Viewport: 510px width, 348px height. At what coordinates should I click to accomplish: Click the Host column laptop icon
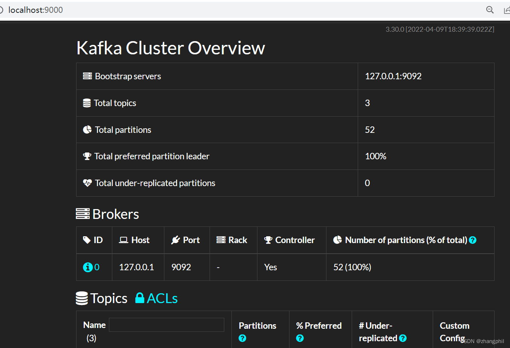click(124, 240)
